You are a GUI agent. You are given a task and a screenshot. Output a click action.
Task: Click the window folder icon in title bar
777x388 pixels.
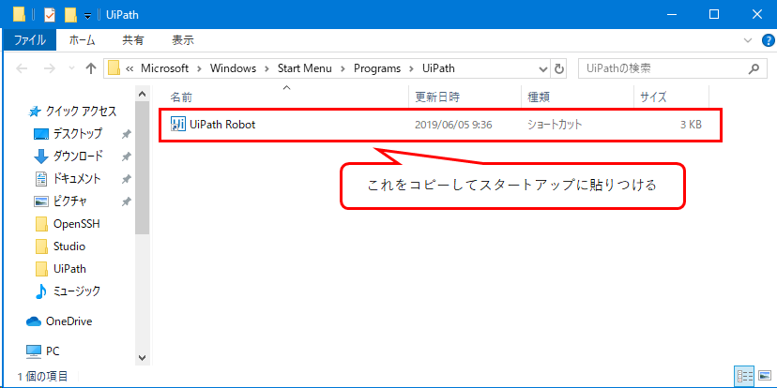pos(20,15)
